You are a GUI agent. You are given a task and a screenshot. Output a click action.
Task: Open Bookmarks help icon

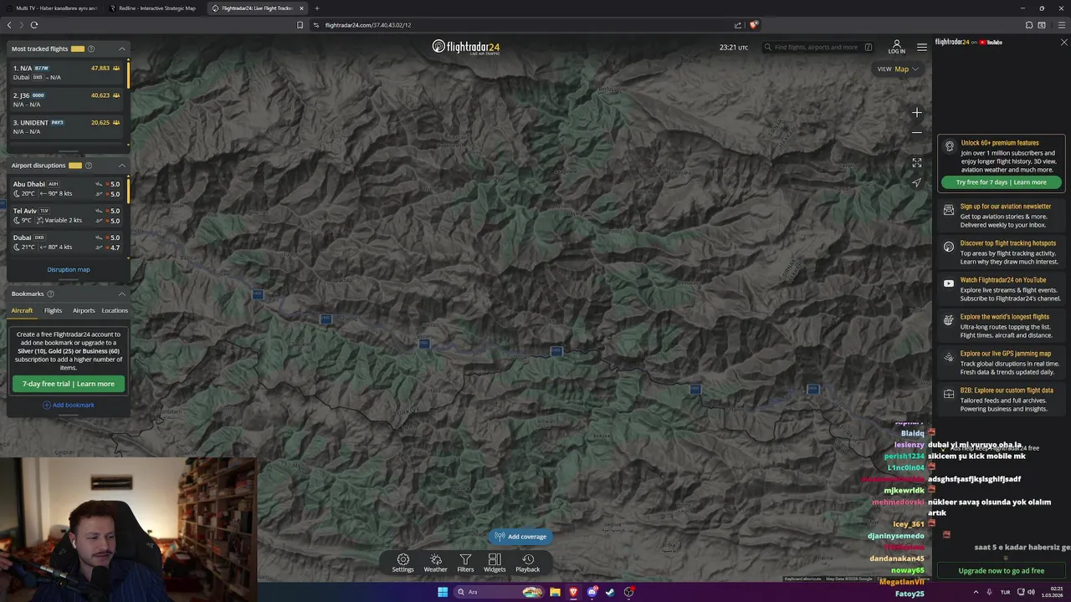pyautogui.click(x=50, y=293)
